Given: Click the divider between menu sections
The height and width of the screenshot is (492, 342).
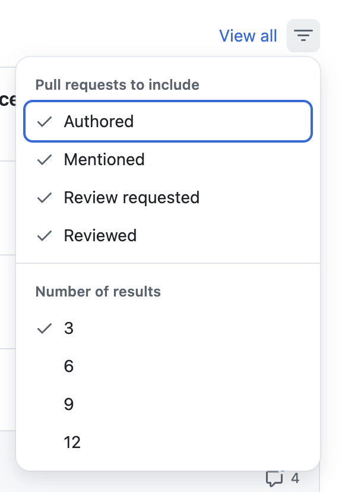Looking at the screenshot, I should (x=168, y=263).
